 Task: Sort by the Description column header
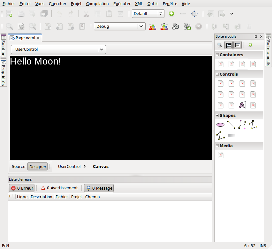pyautogui.click(x=41, y=197)
